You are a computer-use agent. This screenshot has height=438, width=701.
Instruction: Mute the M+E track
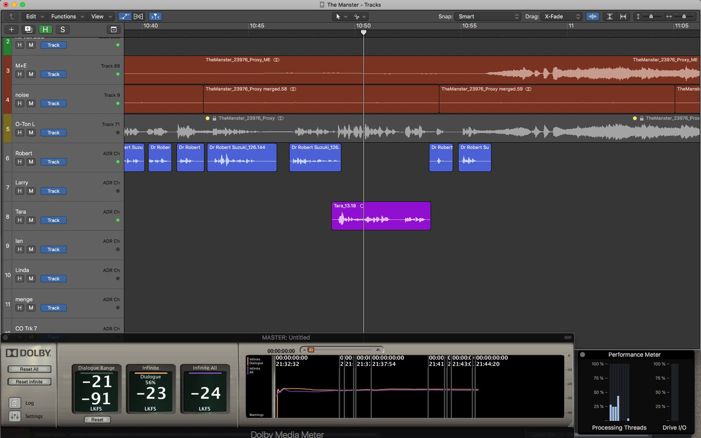click(31, 74)
